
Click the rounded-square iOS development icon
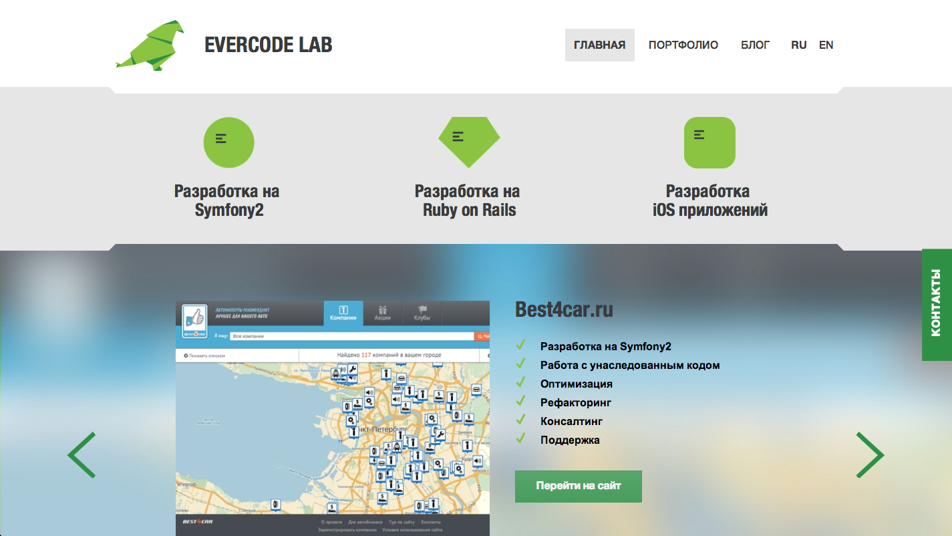(709, 142)
